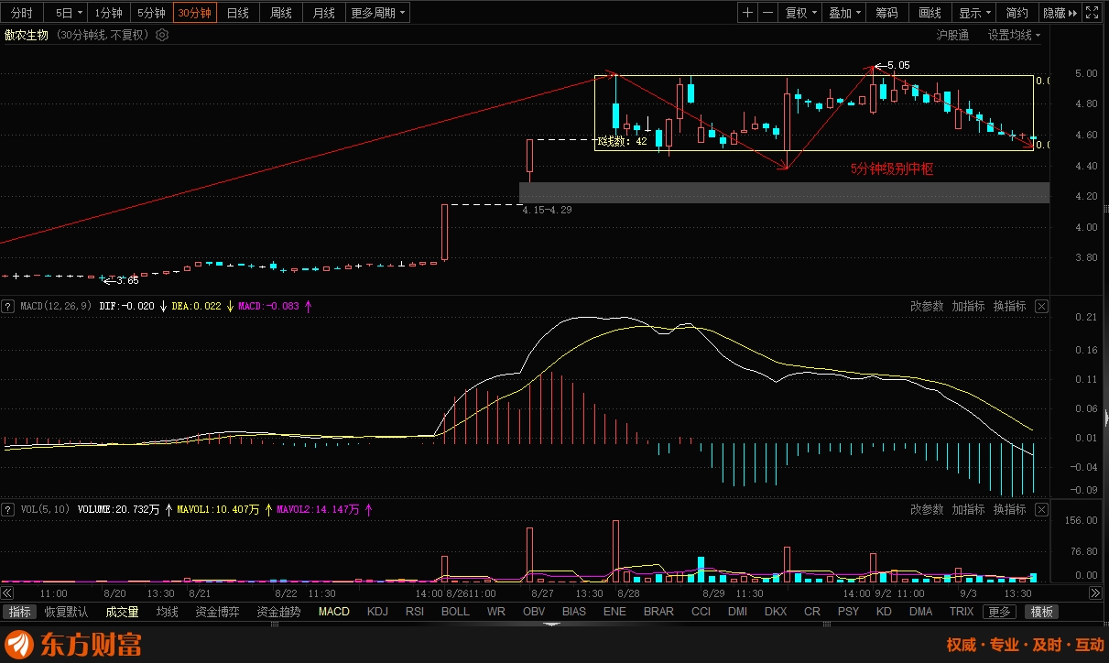Viewport: 1109px width, 663px height.
Task: Select the KDJ indicator tab
Action: point(377,612)
